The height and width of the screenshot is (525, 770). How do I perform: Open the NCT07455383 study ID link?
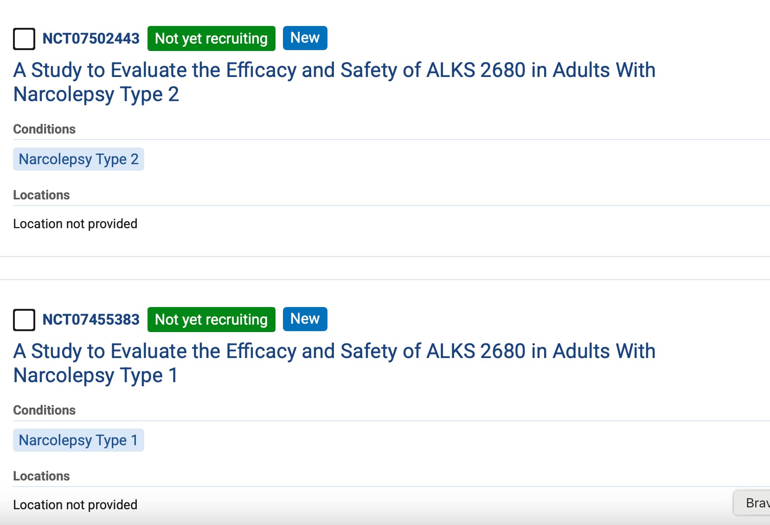coord(91,320)
